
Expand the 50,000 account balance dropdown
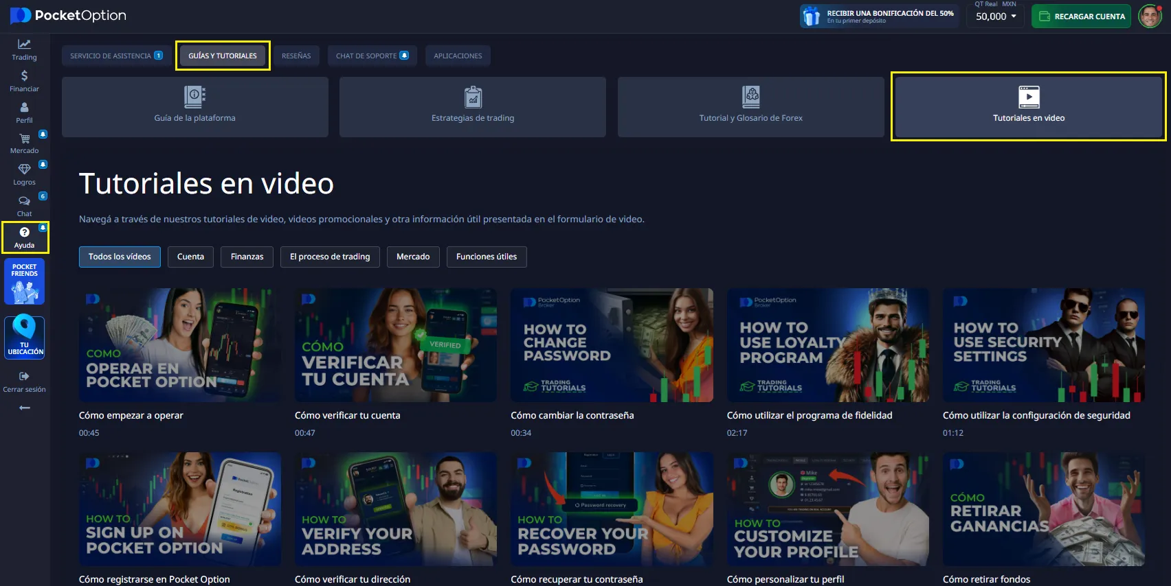coord(996,16)
